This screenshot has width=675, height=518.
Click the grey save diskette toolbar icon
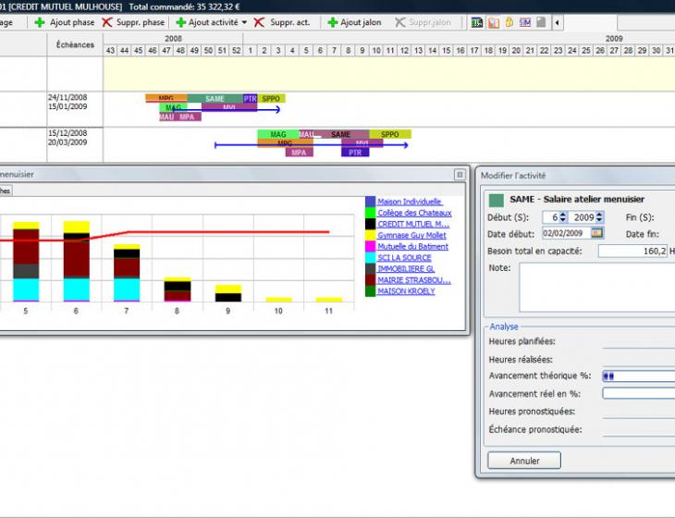(541, 22)
